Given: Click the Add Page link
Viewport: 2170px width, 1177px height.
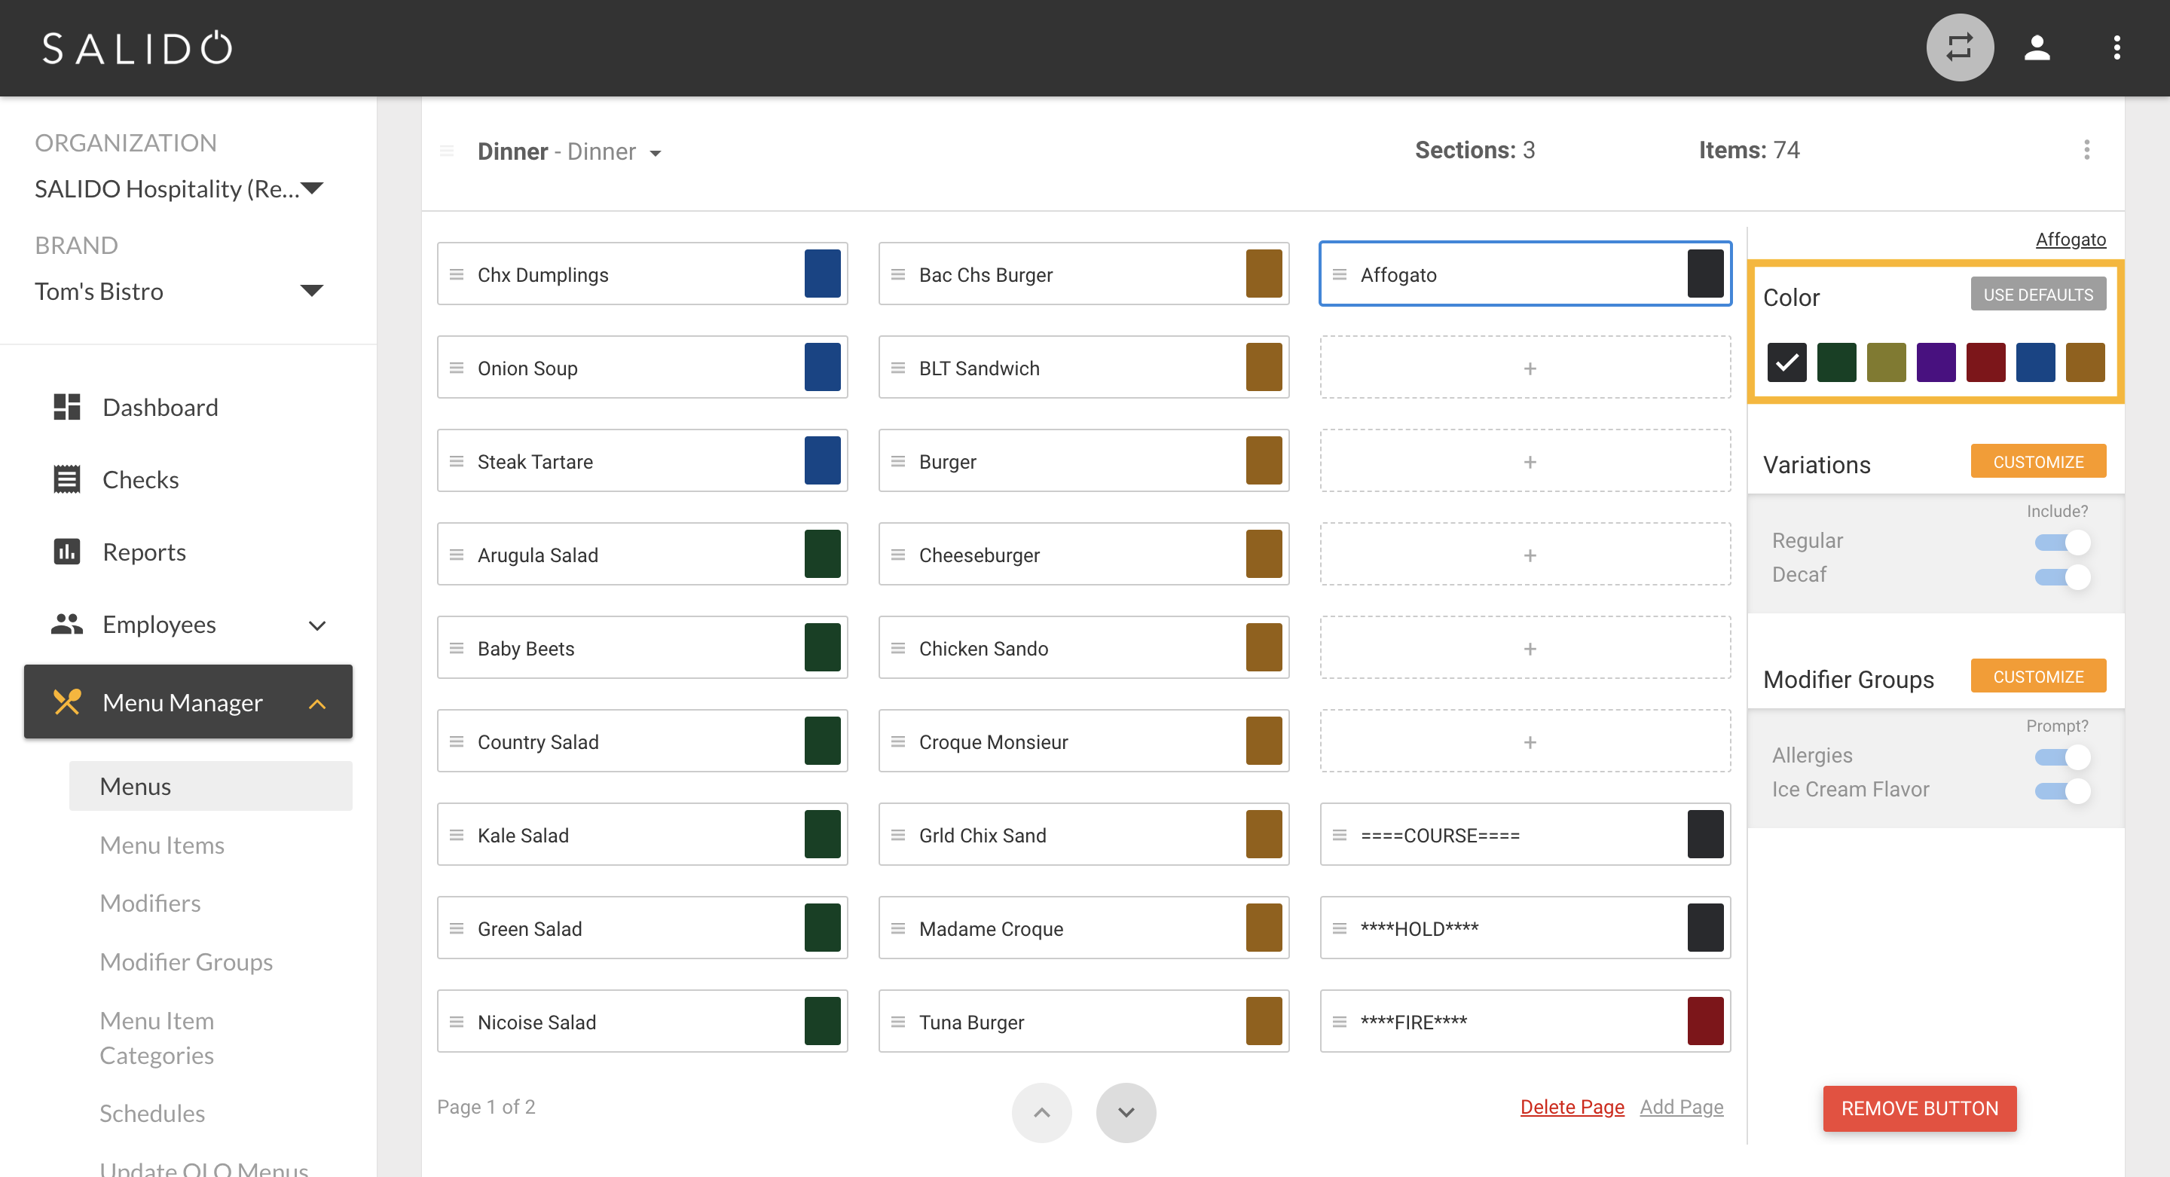Looking at the screenshot, I should (1680, 1106).
